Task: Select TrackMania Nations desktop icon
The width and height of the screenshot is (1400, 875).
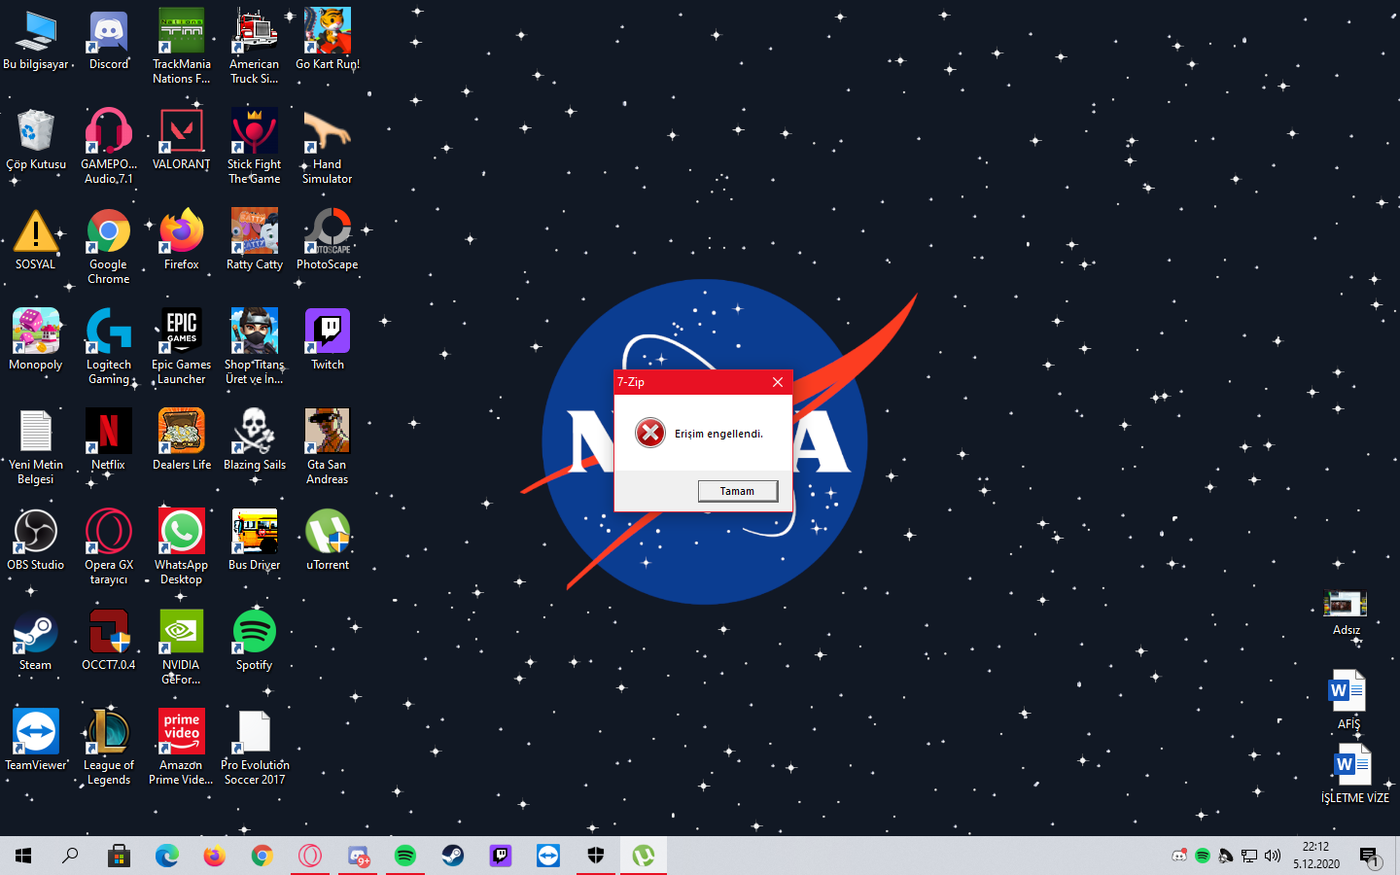Action: pyautogui.click(x=182, y=47)
